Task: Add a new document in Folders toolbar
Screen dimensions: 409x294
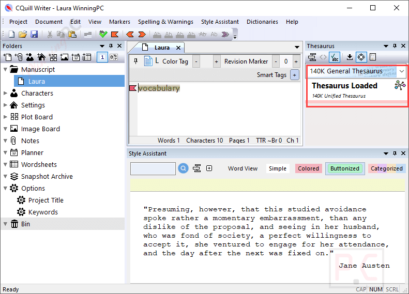Action: tap(7, 57)
